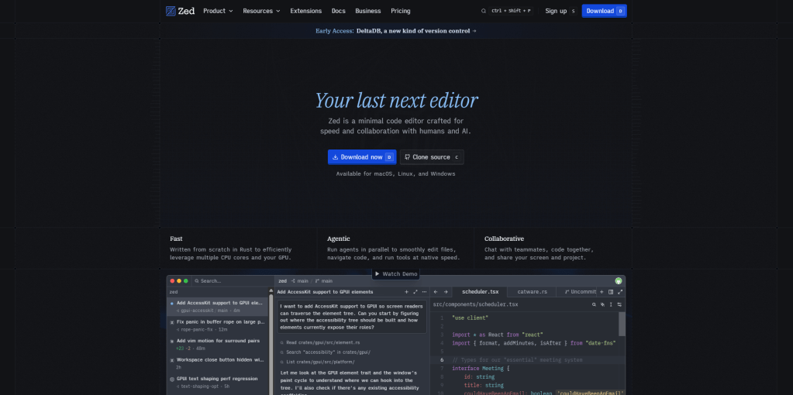This screenshot has height=395, width=793.
Task: Click the buffer search icon in editor toolbar
Action: point(594,304)
